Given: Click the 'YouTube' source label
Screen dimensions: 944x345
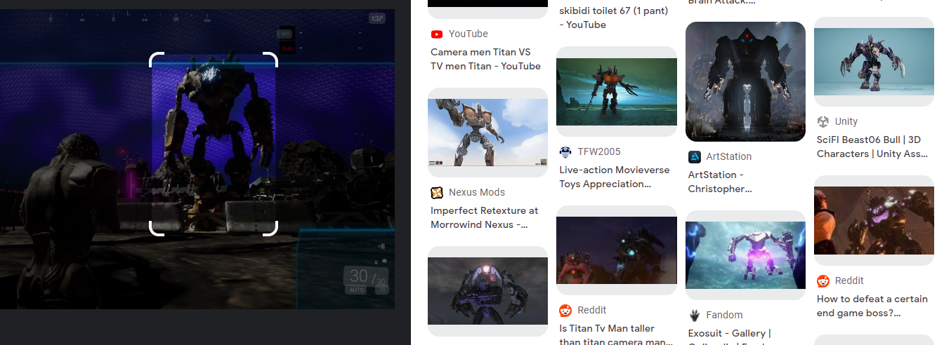Looking at the screenshot, I should [x=468, y=34].
